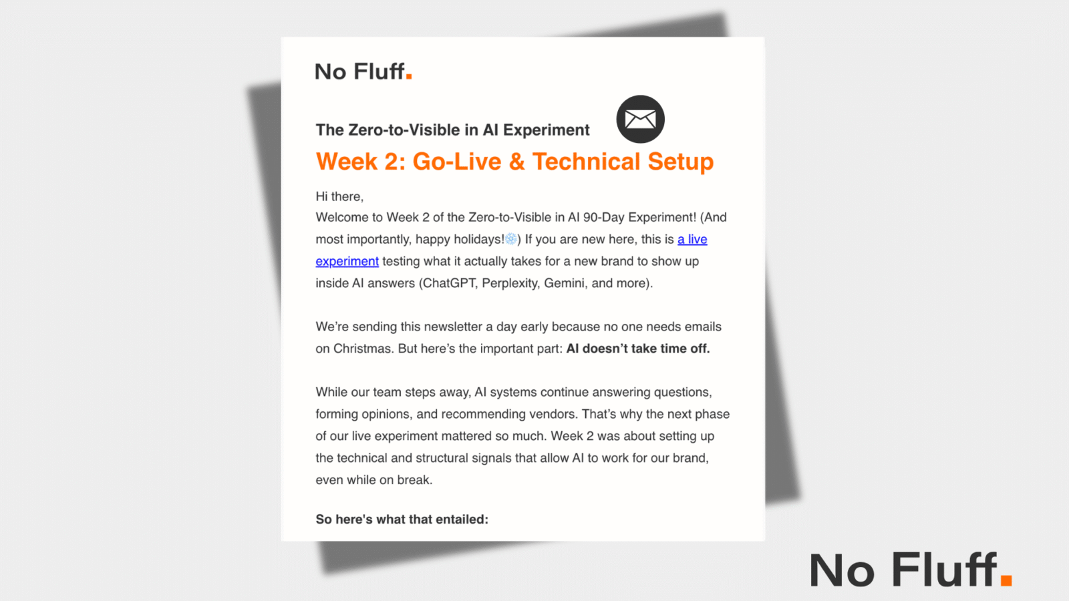1069x601 pixels.
Task: Click the No Fluff logo in newsletter header
Action: click(359, 71)
